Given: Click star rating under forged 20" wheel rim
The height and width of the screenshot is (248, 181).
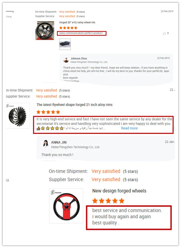Looking at the screenshot, I should [x=68, y=28].
